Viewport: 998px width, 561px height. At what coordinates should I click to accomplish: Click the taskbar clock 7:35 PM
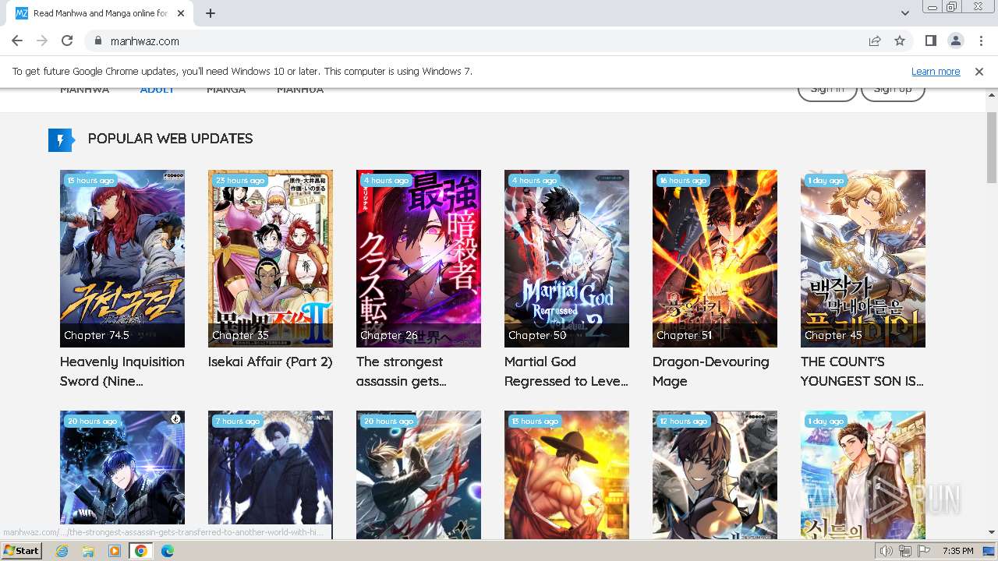pyautogui.click(x=957, y=551)
